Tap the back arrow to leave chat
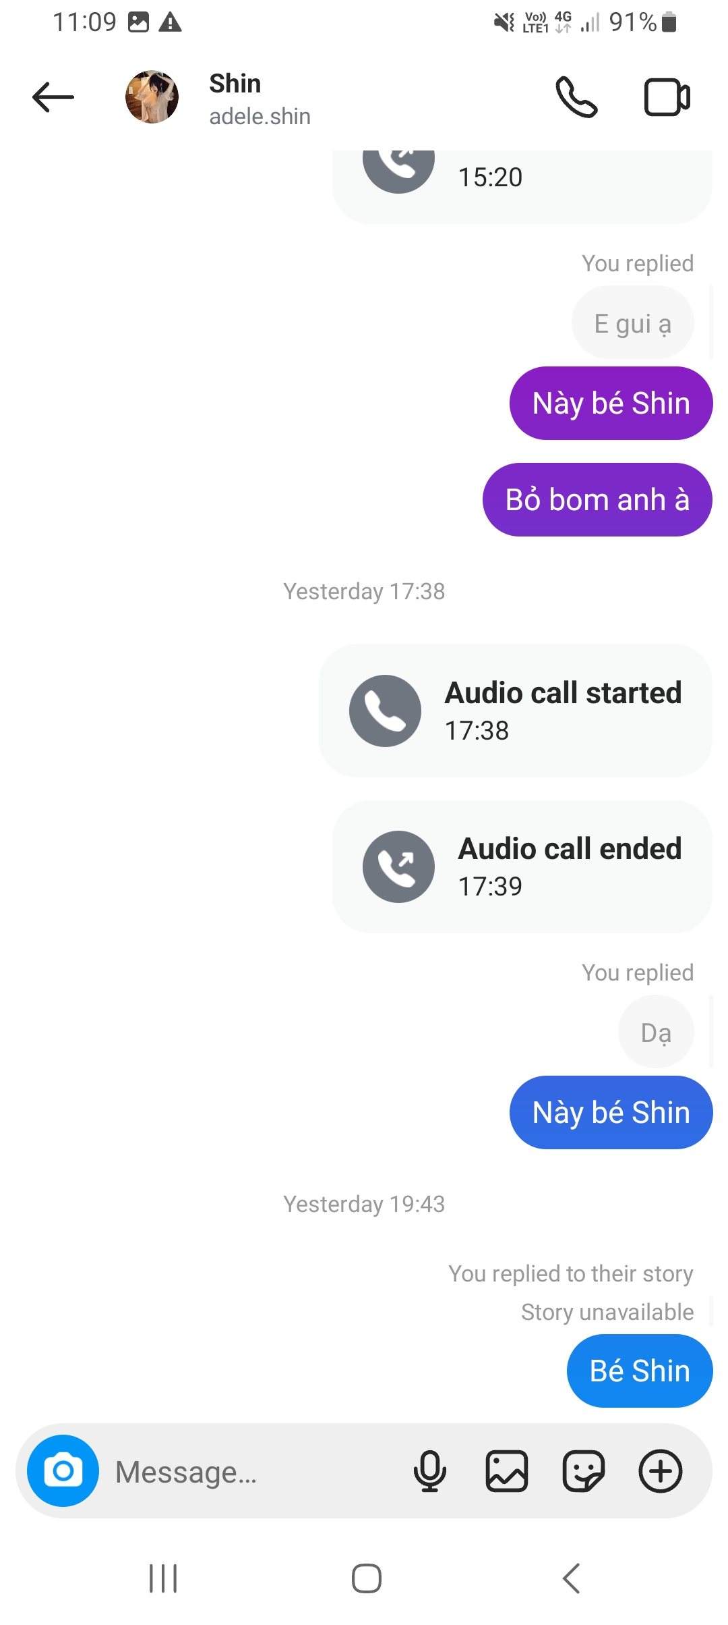Viewport: 728px width, 1625px height. click(53, 97)
